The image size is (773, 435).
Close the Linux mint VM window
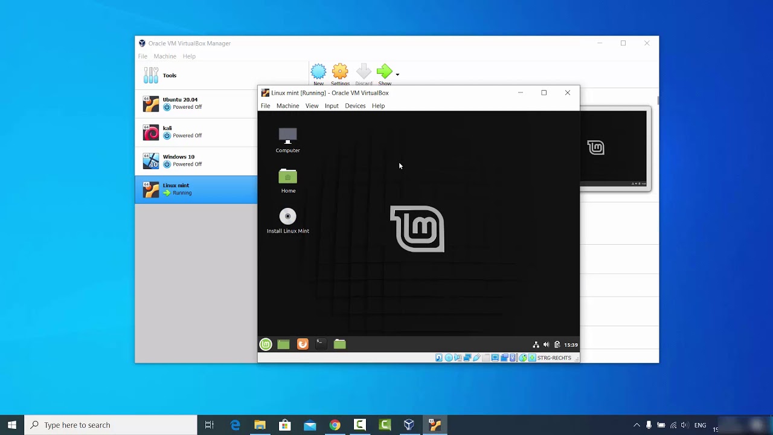click(x=567, y=93)
